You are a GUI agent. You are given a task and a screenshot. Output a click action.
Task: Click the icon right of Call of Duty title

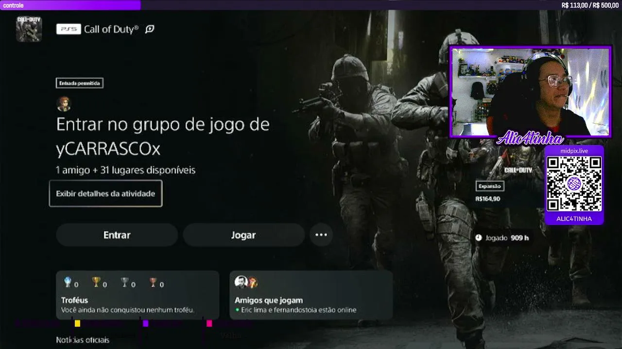click(x=150, y=29)
